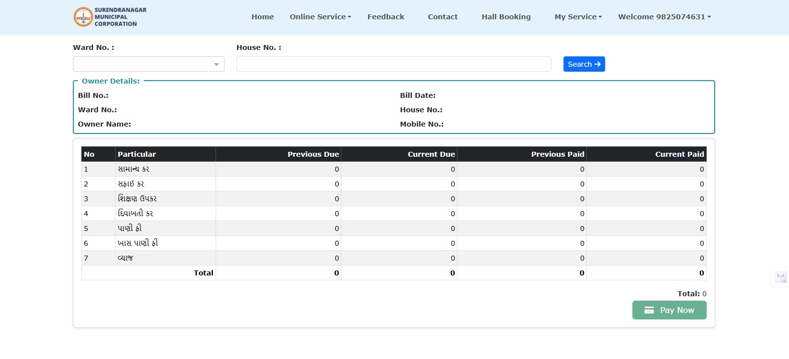The width and height of the screenshot is (789, 359).
Task: Select the દિવાબતી કર row label
Action: click(135, 214)
